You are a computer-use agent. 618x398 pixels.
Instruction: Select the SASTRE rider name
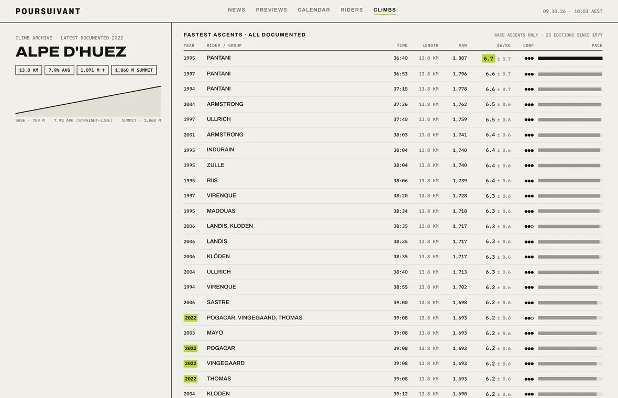[x=218, y=302]
